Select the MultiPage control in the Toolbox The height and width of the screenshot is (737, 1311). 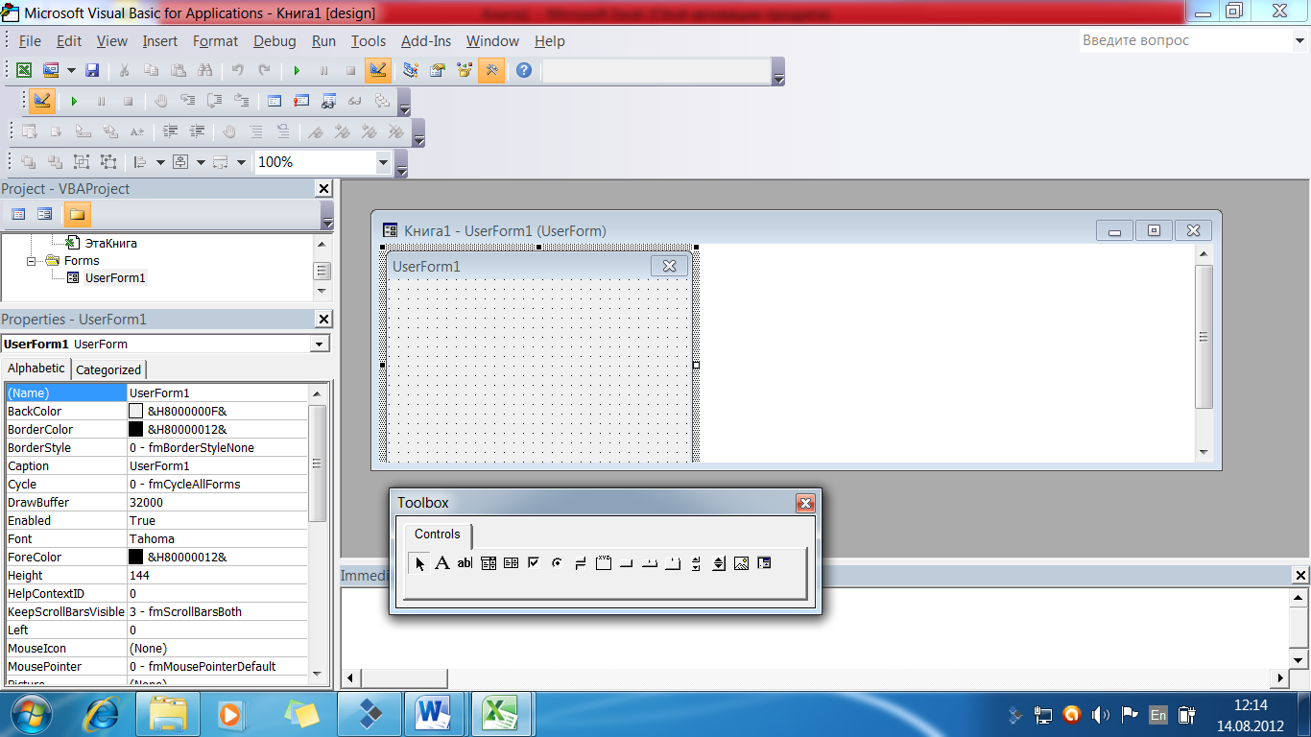point(673,563)
